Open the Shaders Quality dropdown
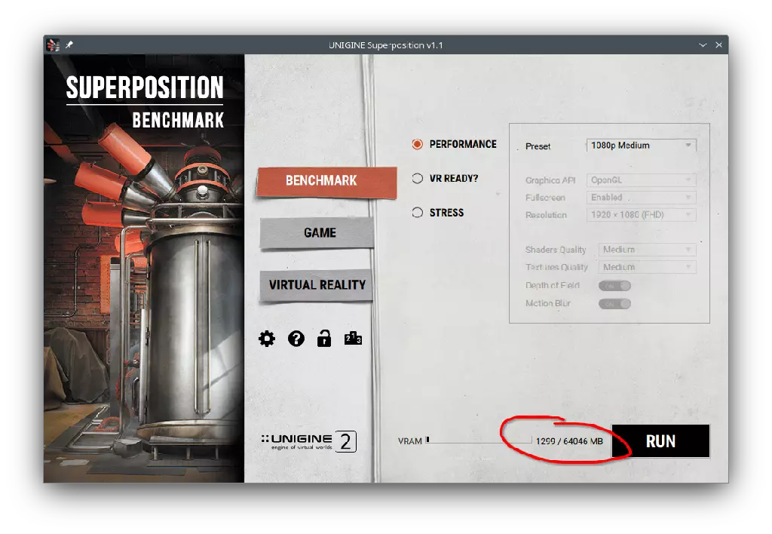The width and height of the screenshot is (772, 534). tap(647, 250)
